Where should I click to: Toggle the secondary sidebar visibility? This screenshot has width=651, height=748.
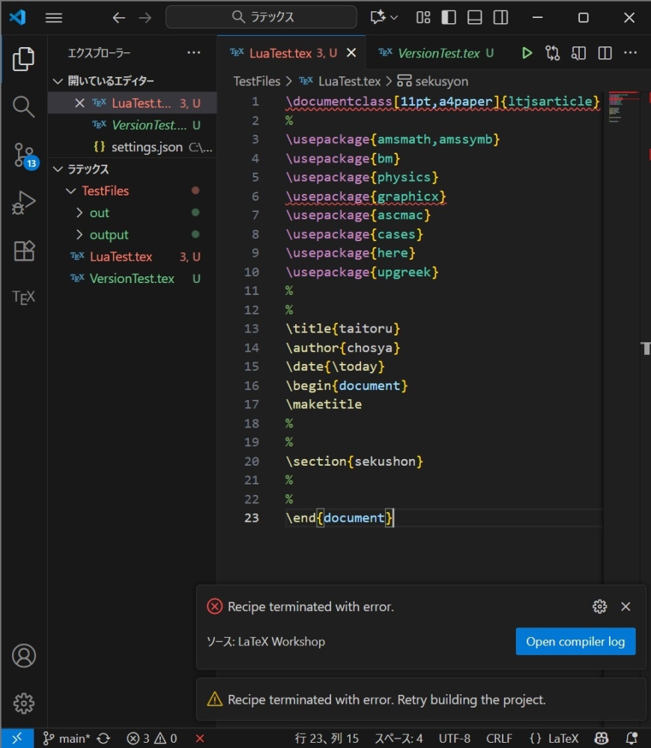tap(500, 16)
